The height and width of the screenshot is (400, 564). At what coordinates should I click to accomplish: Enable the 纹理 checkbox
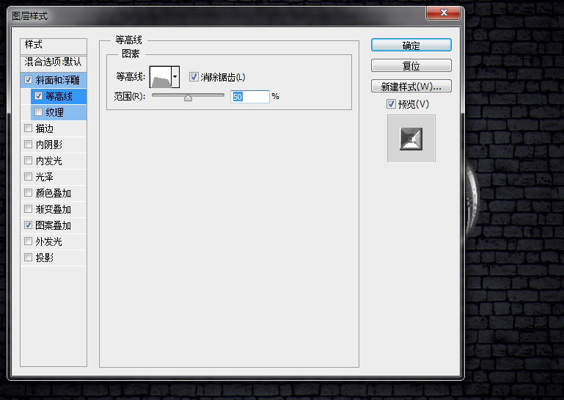coord(38,112)
